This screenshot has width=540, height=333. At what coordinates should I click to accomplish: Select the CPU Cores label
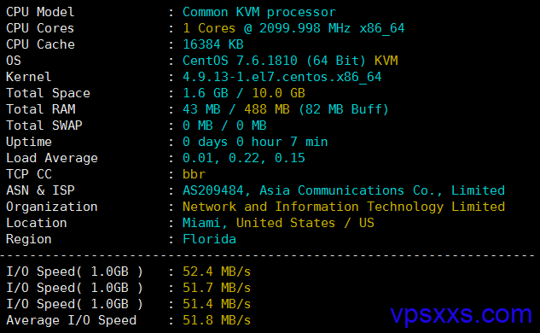click(x=40, y=28)
